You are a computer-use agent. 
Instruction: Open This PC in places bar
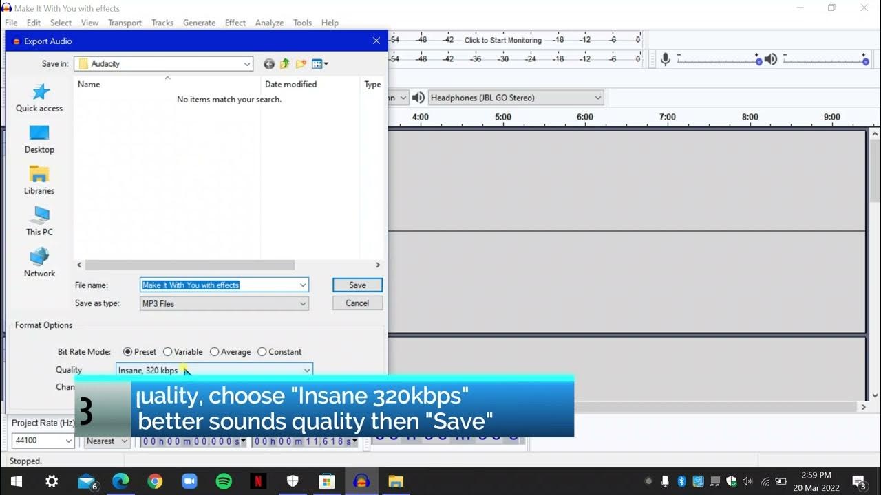[39, 222]
